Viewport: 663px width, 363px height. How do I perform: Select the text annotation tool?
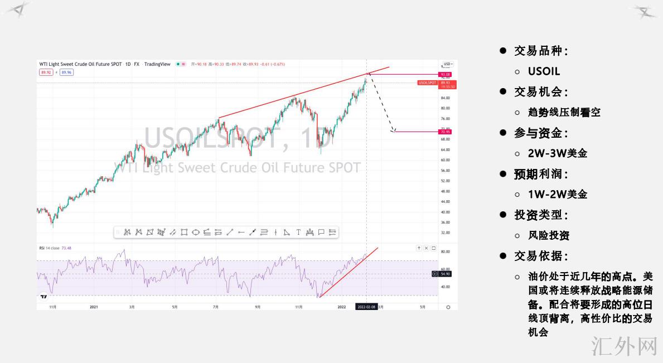tap(298, 233)
